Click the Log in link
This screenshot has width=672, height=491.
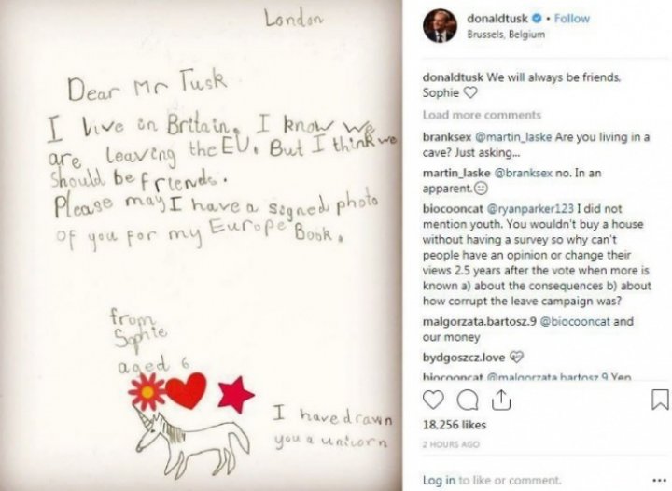tap(438, 480)
